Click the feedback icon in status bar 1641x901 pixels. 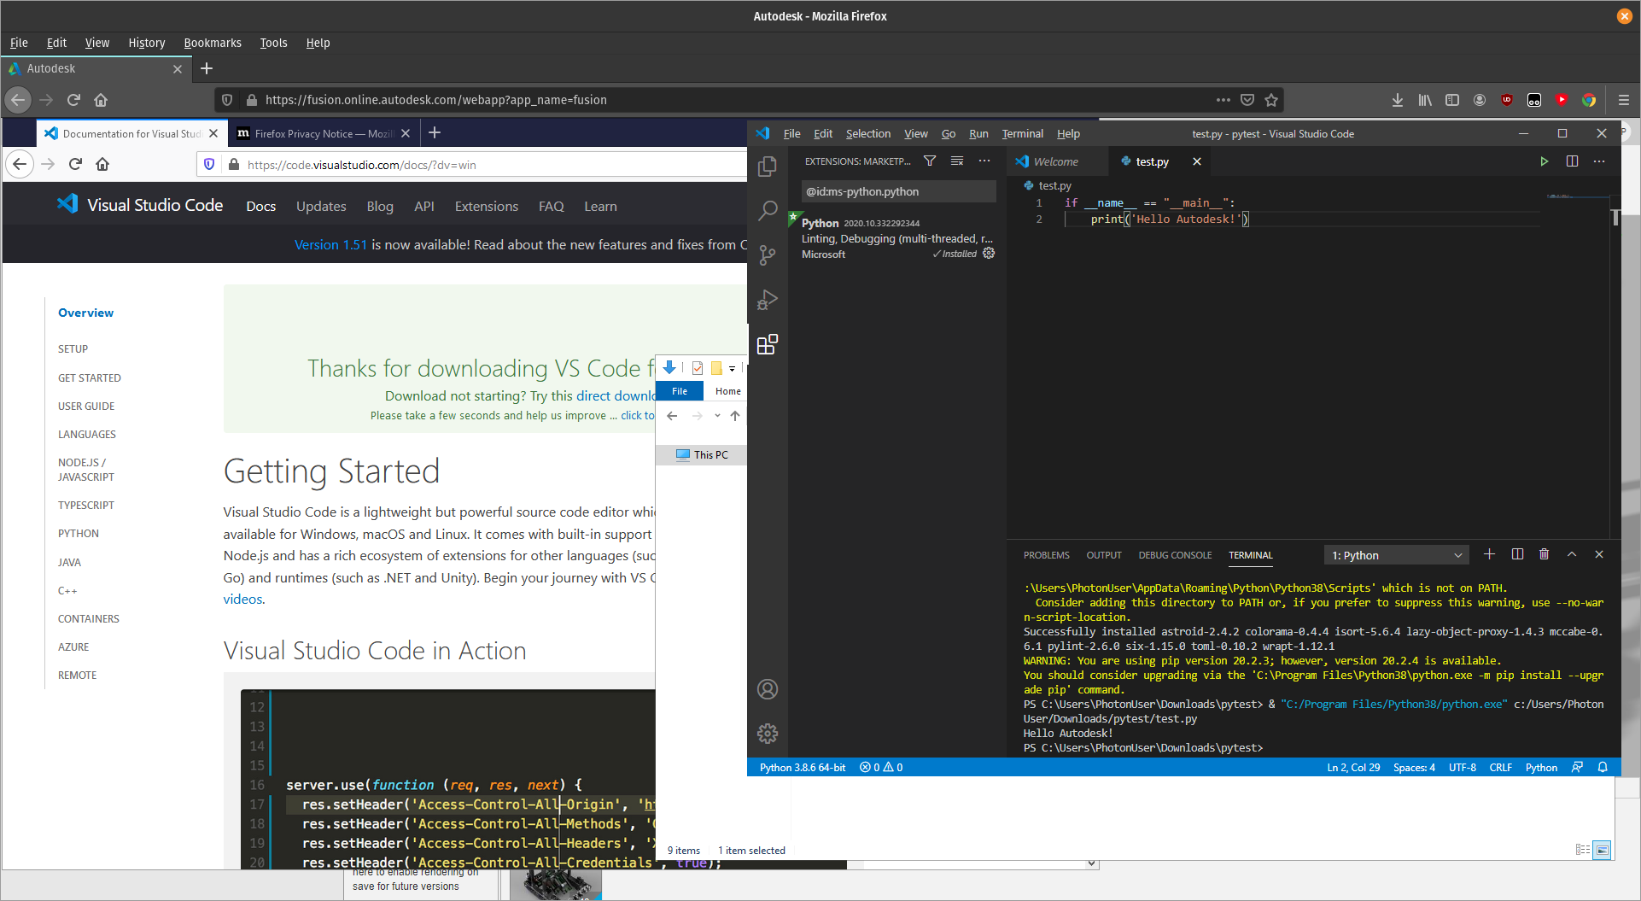coord(1577,767)
